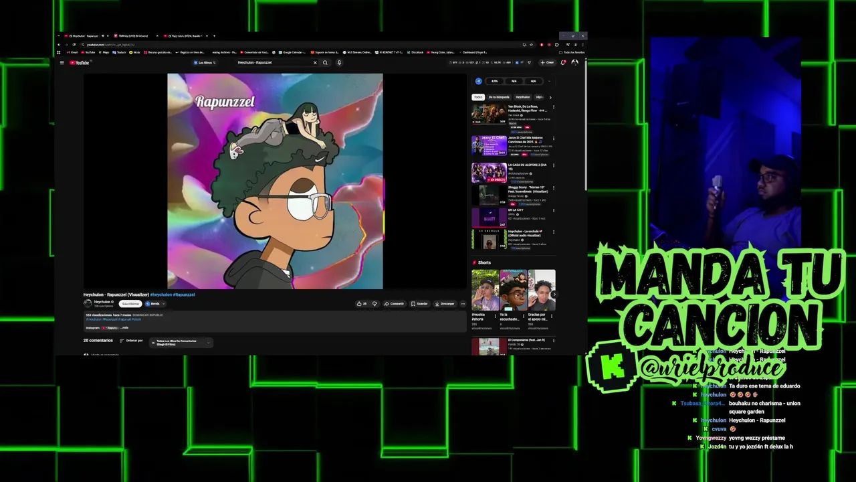Image resolution: width=856 pixels, height=482 pixels.
Task: Open options menu for Jezzy El Chef video
Action: point(553,139)
